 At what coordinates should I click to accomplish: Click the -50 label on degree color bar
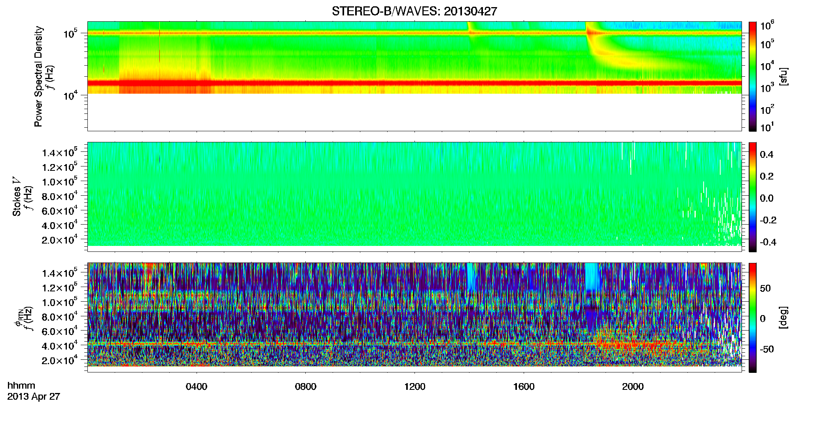[767, 350]
